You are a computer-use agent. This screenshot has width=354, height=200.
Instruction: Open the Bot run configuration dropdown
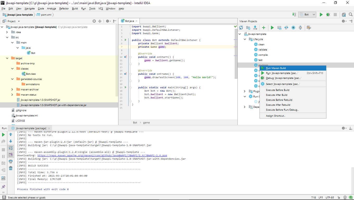pos(307,15)
